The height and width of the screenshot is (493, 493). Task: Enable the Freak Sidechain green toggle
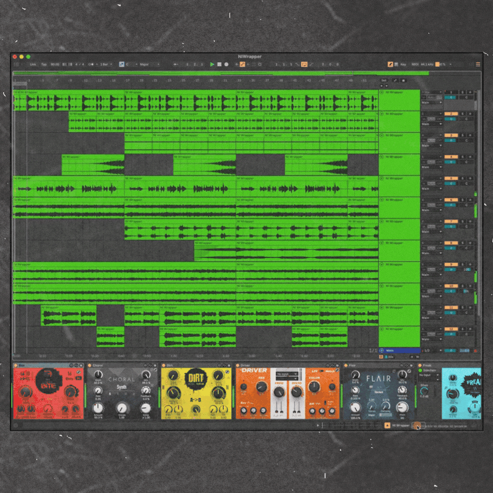(420, 370)
